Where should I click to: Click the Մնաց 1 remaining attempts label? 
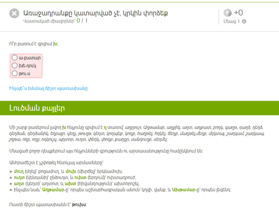coord(232,21)
